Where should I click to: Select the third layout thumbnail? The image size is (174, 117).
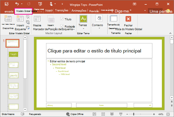[x=14, y=65]
